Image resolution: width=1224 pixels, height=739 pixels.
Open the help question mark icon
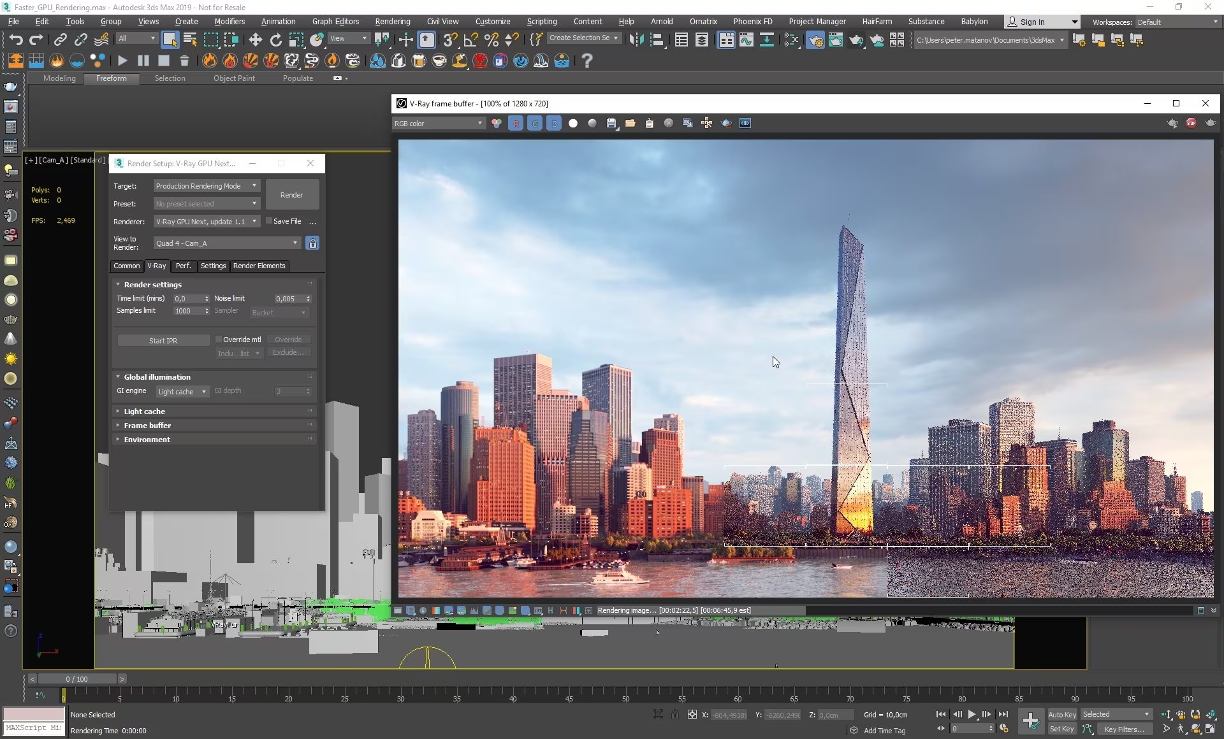click(587, 61)
